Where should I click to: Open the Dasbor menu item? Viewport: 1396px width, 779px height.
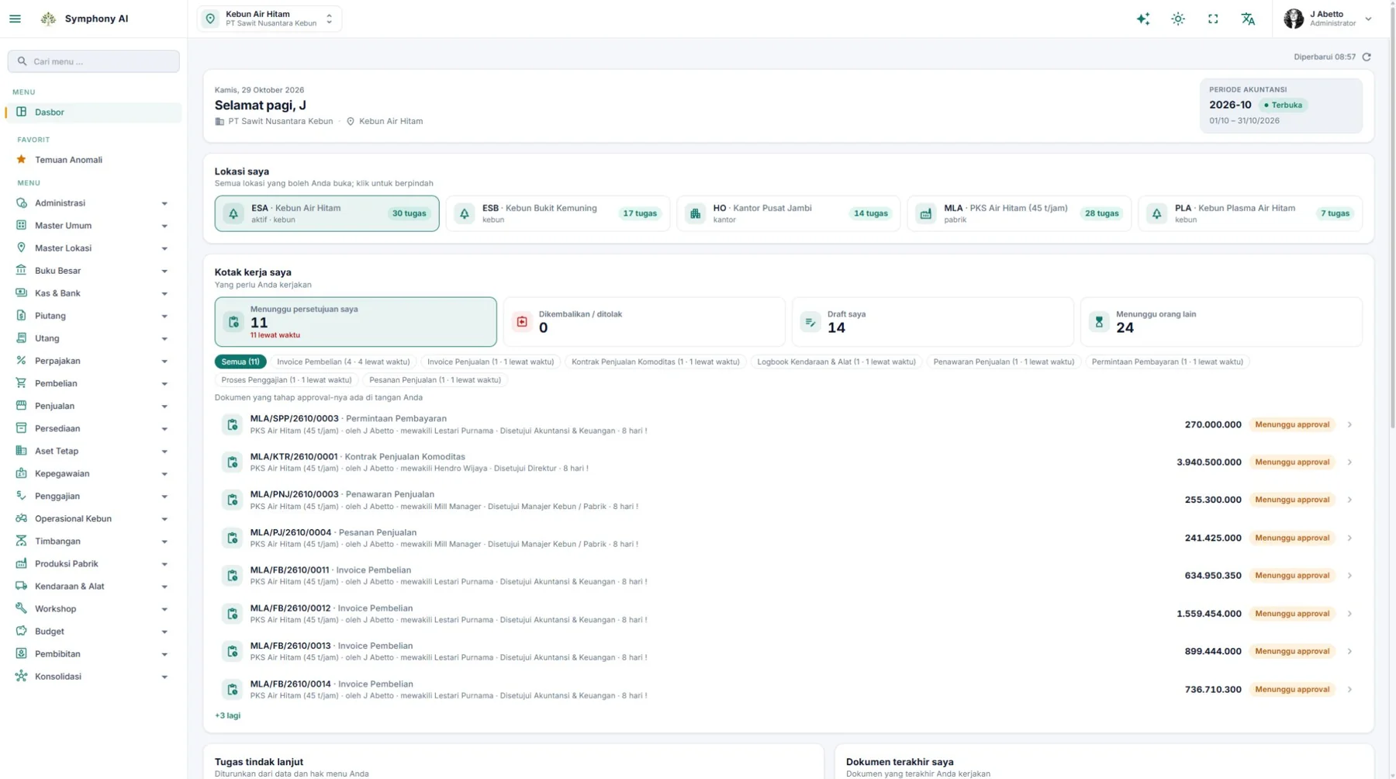point(93,112)
